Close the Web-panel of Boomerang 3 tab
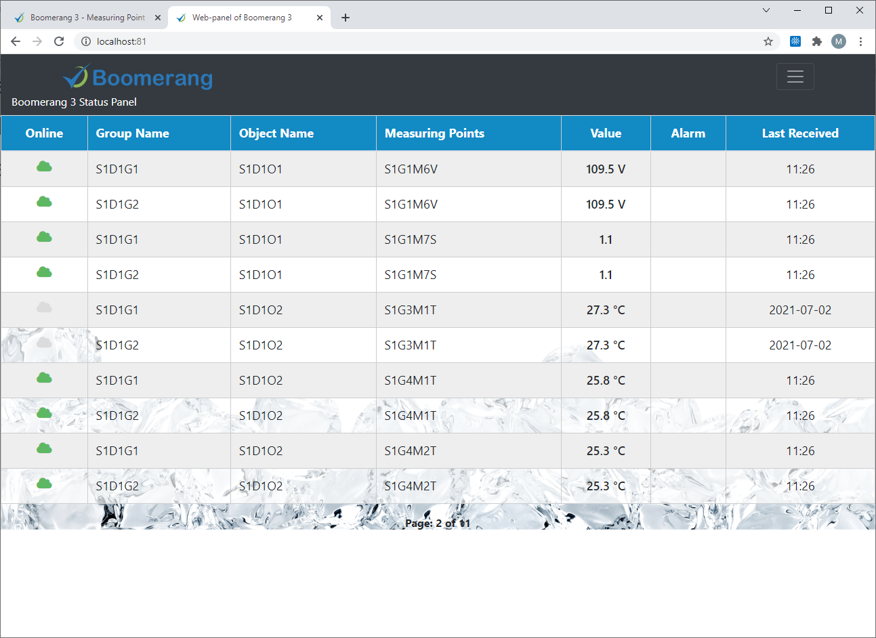The height and width of the screenshot is (638, 876). point(320,18)
